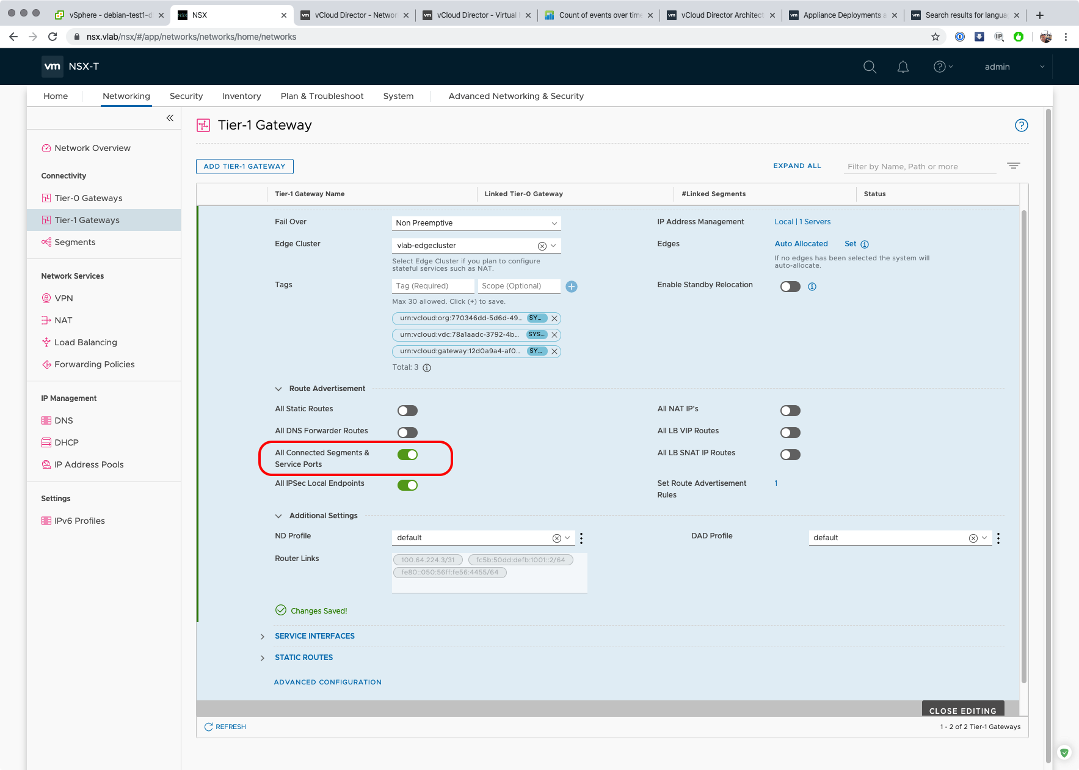The width and height of the screenshot is (1079, 770).
Task: Open DAD Profile three-dot menu
Action: coord(998,538)
